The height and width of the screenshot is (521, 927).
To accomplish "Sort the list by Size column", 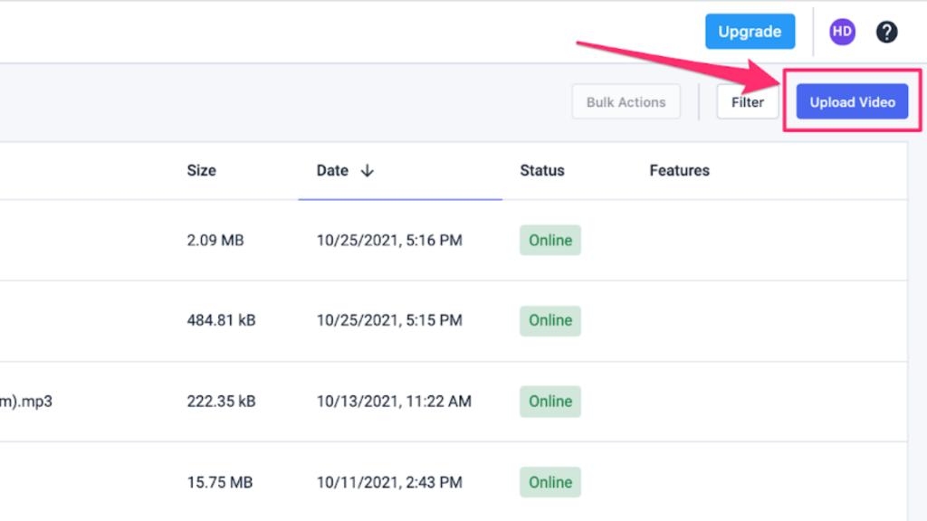I will (x=202, y=171).
